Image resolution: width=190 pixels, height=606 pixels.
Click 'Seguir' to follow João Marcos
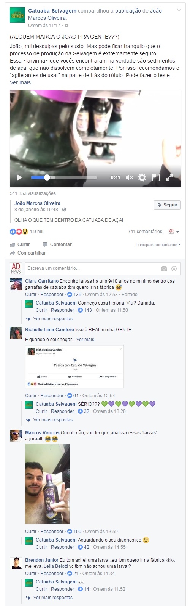click(167, 205)
